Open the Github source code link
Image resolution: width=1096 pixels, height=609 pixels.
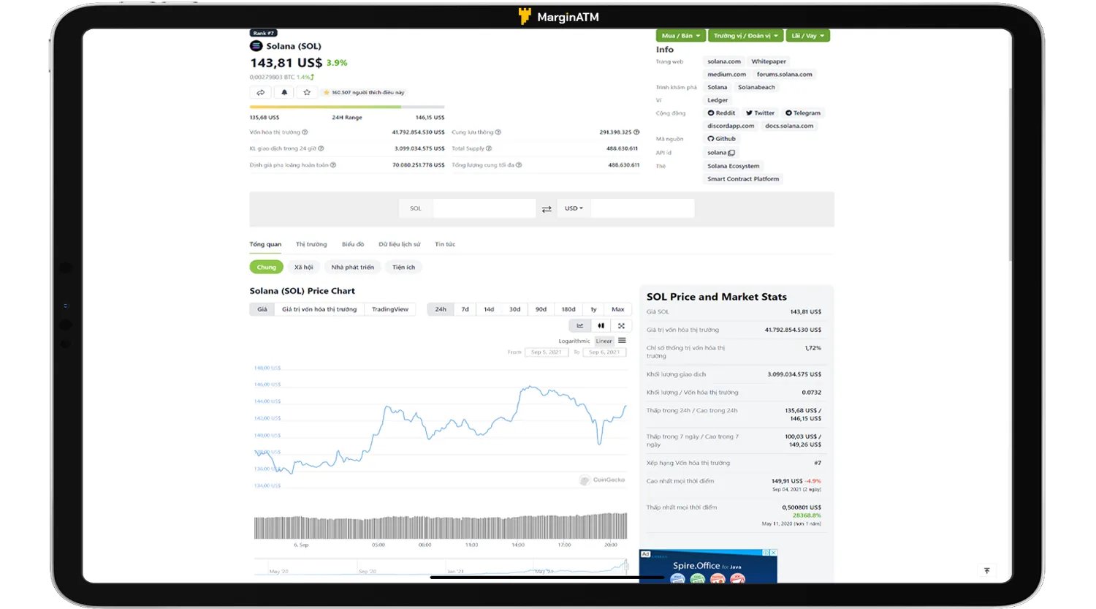point(722,139)
